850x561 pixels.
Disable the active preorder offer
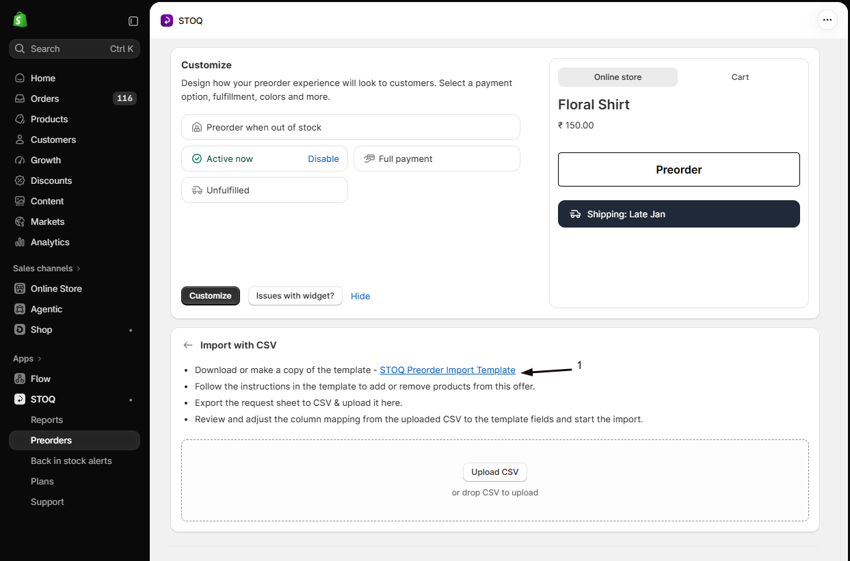click(323, 159)
